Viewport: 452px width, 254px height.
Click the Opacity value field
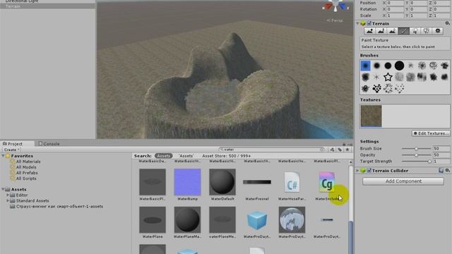441,155
